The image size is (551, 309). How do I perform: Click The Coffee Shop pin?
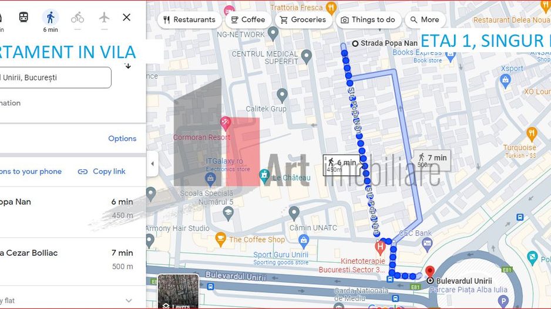pos(220,239)
